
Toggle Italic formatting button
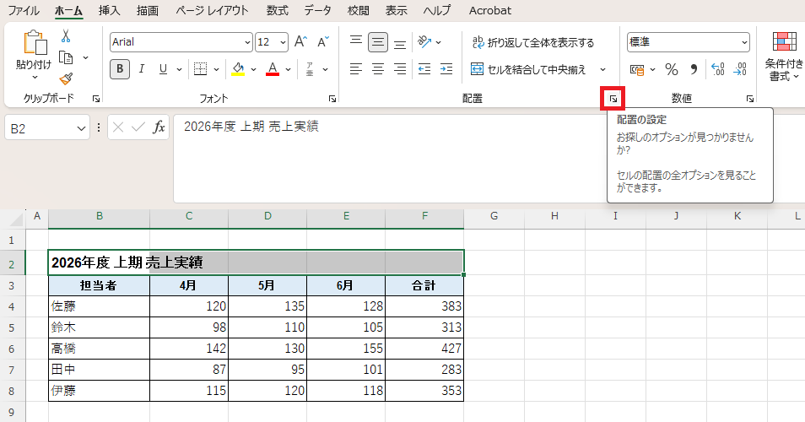(x=142, y=69)
